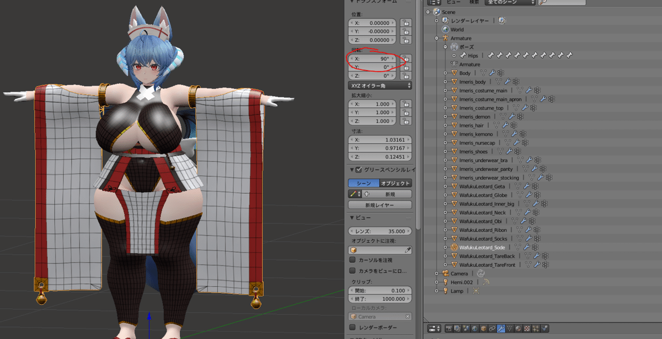Toggle the グリースペンシル checkbox

(x=359, y=169)
